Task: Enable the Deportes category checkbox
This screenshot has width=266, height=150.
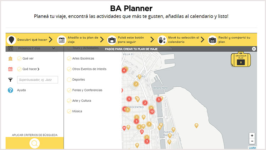Action: [69, 80]
